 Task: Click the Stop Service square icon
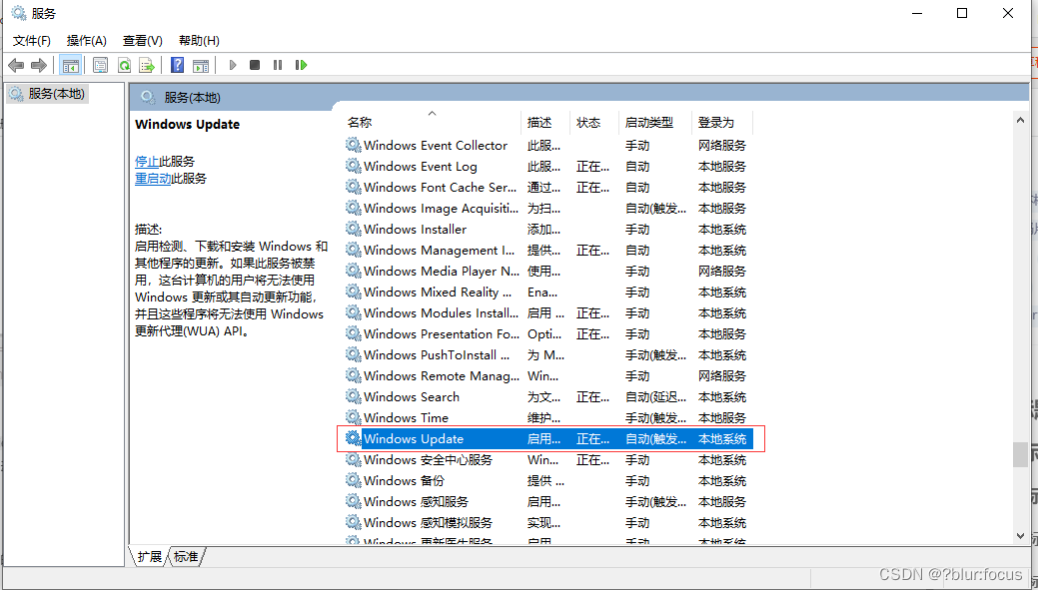pos(254,65)
